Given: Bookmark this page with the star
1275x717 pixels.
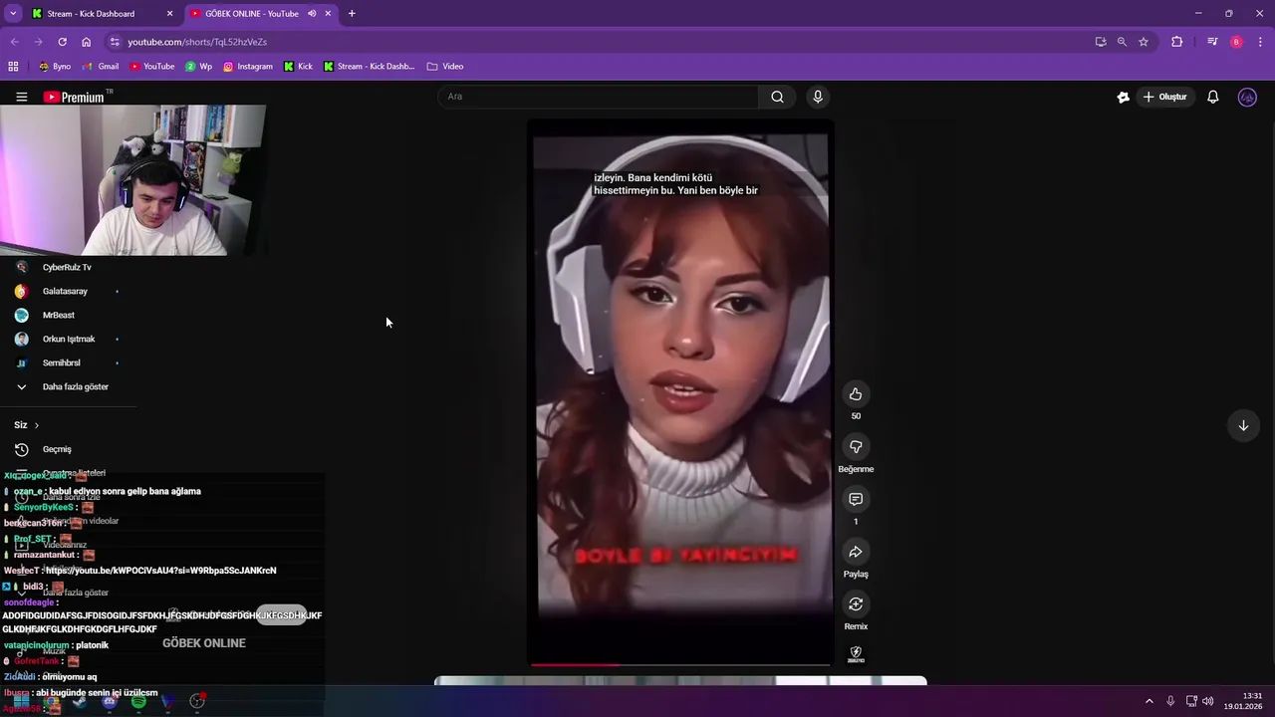Looking at the screenshot, I should [1144, 42].
